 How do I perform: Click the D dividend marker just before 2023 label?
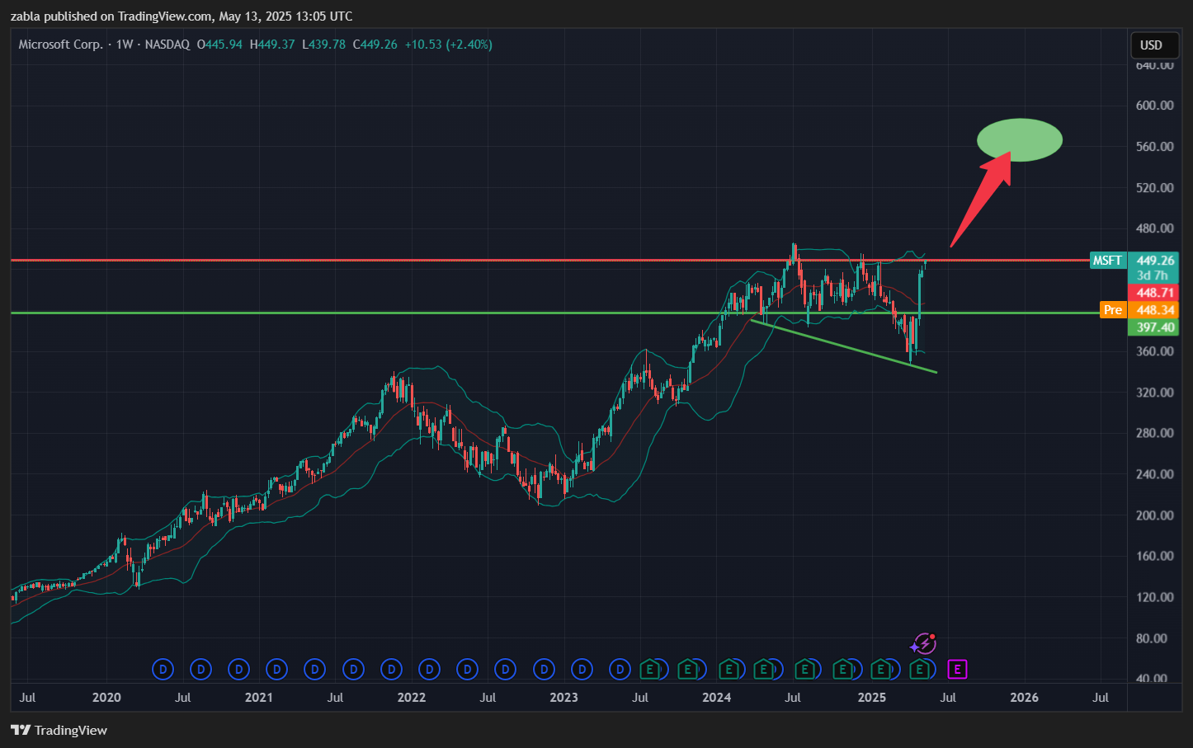coord(544,669)
